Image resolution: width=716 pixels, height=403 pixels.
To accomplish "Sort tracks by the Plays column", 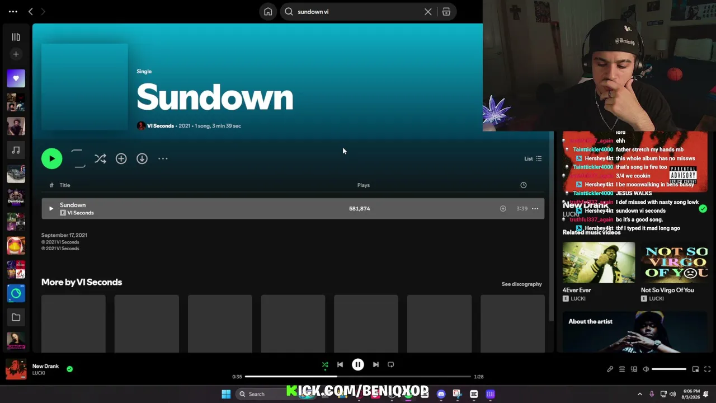I will [364, 185].
